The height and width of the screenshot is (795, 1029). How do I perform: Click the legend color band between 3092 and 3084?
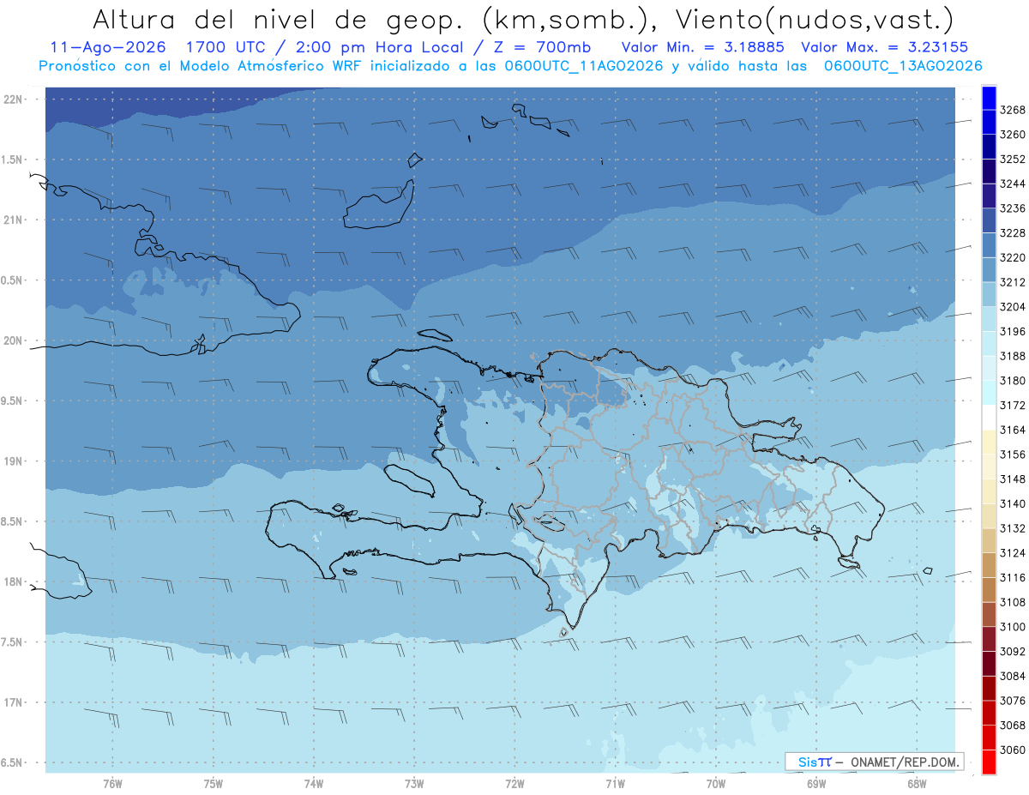[988, 664]
